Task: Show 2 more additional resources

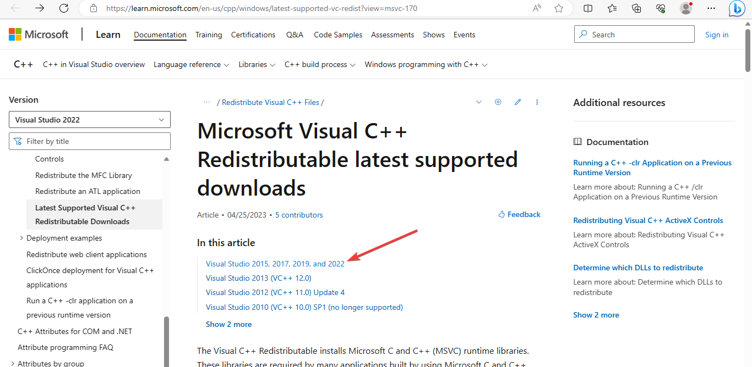Action: click(596, 315)
